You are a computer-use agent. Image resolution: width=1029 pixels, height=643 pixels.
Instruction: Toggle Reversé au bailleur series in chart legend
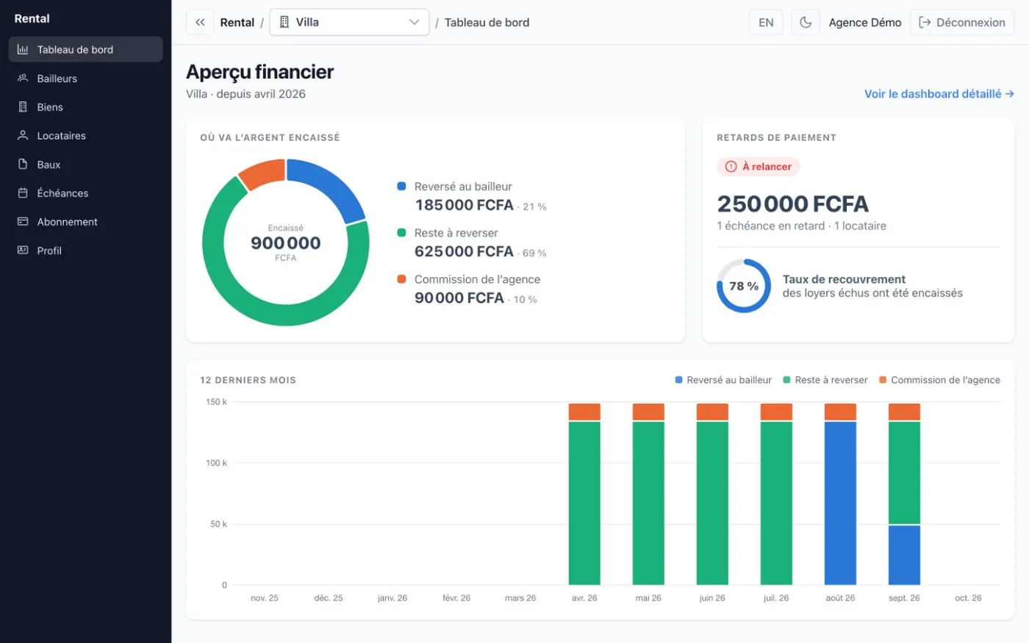point(723,380)
